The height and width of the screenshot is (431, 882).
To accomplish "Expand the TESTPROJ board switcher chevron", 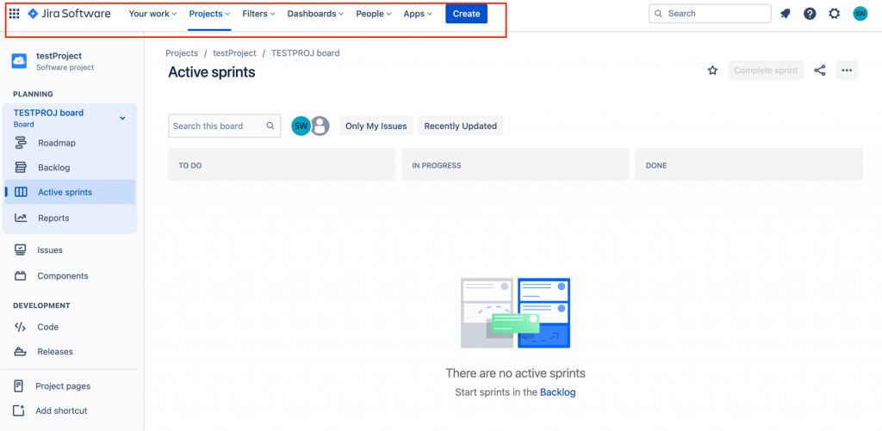I will click(122, 118).
